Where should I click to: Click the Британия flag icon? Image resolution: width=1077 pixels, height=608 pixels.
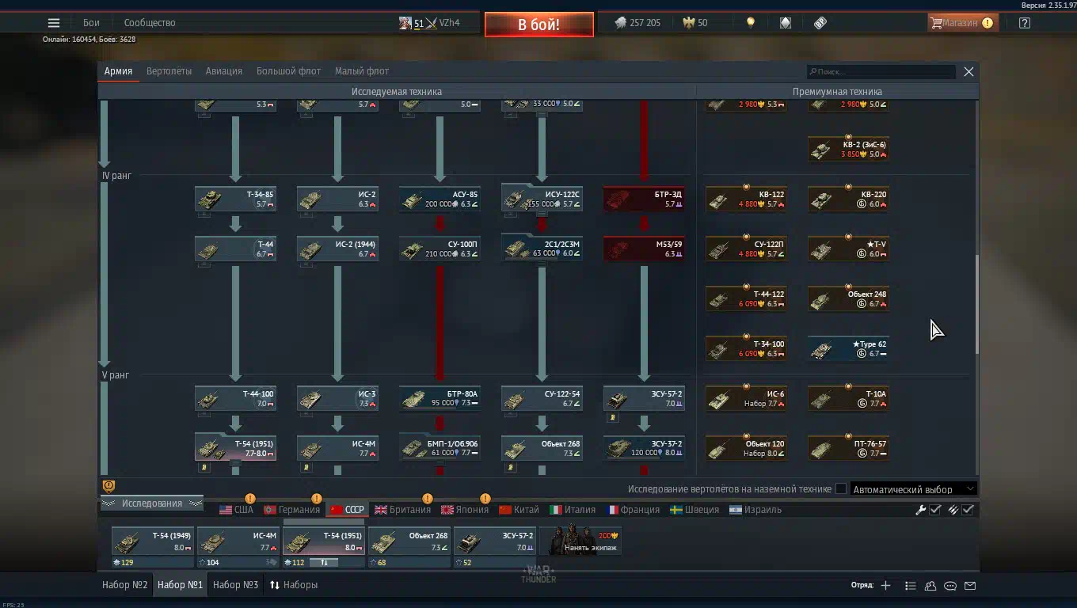pyautogui.click(x=381, y=510)
